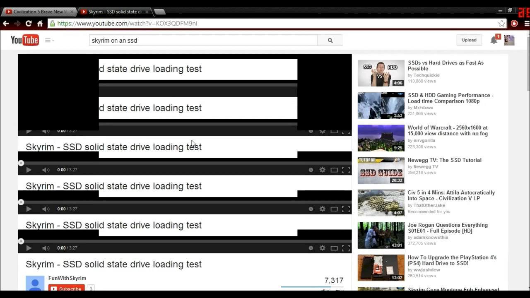
Task: Open the adamknowsthis channel name
Action: [431, 238]
